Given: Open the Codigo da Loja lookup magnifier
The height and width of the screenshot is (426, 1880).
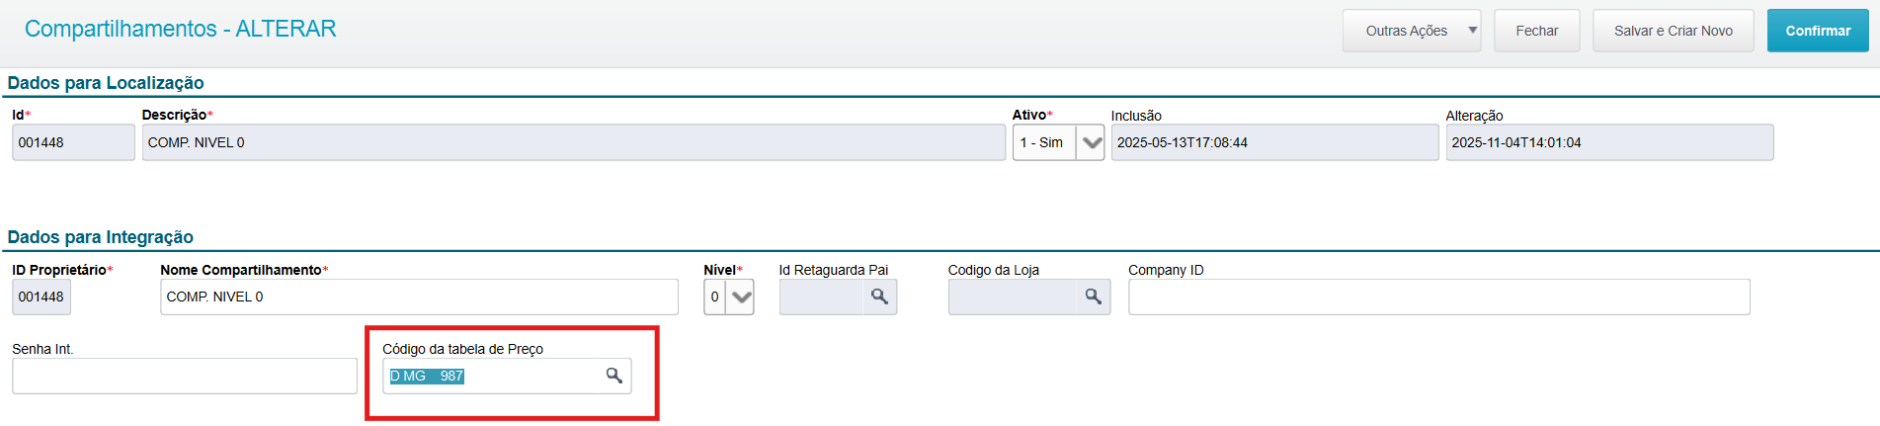Looking at the screenshot, I should [1093, 297].
